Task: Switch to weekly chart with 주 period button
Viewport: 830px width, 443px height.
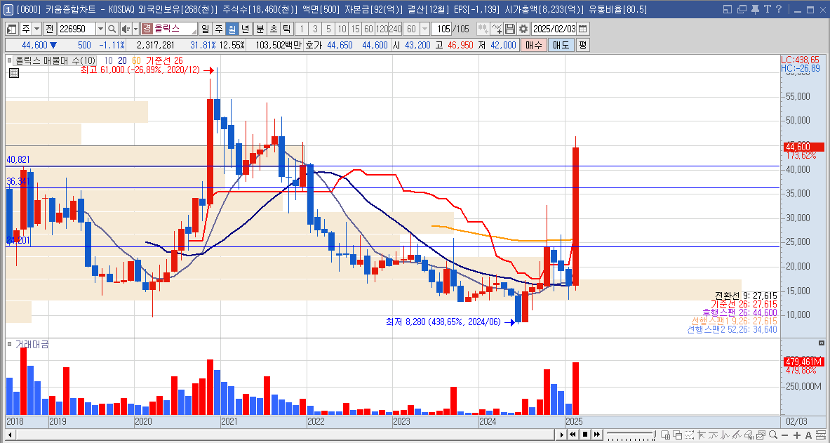Action: 219,29
